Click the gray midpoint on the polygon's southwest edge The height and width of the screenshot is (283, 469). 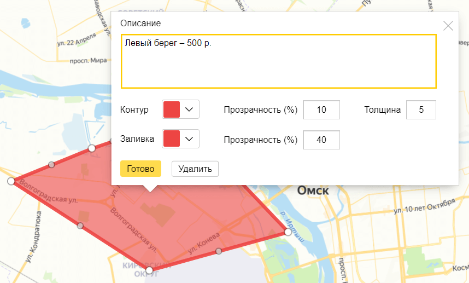click(x=80, y=226)
